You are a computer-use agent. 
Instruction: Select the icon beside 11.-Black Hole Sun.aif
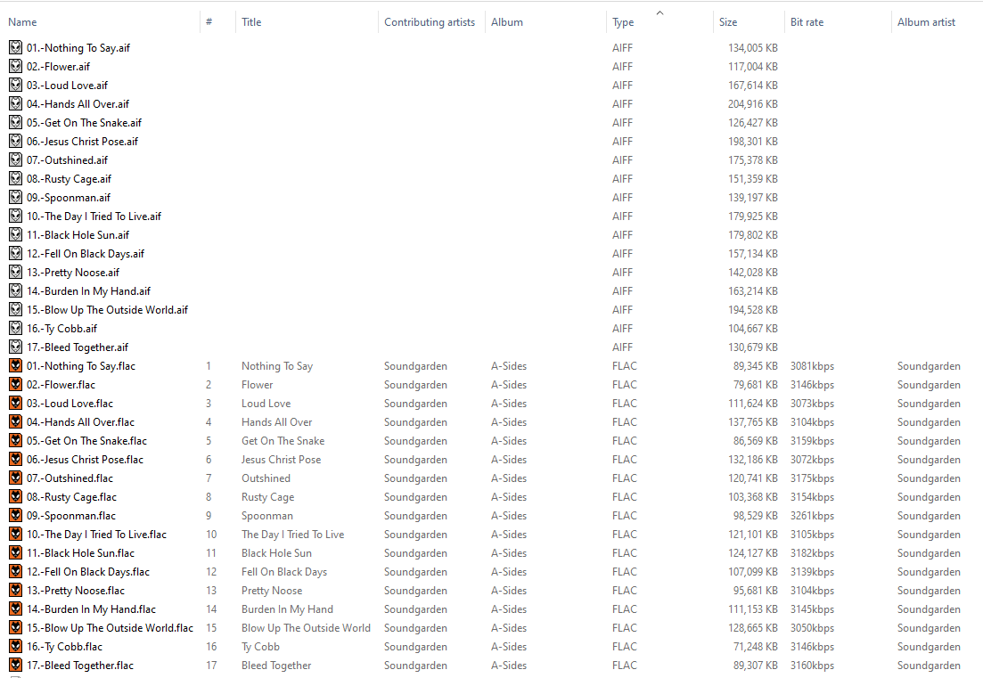15,235
